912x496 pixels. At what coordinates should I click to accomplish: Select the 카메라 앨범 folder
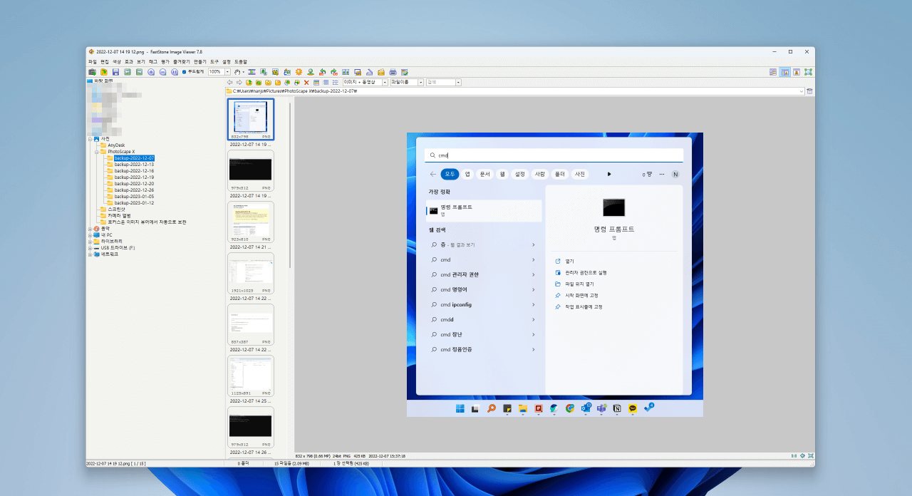119,215
